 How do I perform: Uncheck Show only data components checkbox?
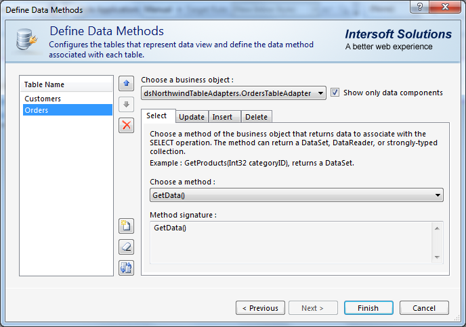pos(335,93)
